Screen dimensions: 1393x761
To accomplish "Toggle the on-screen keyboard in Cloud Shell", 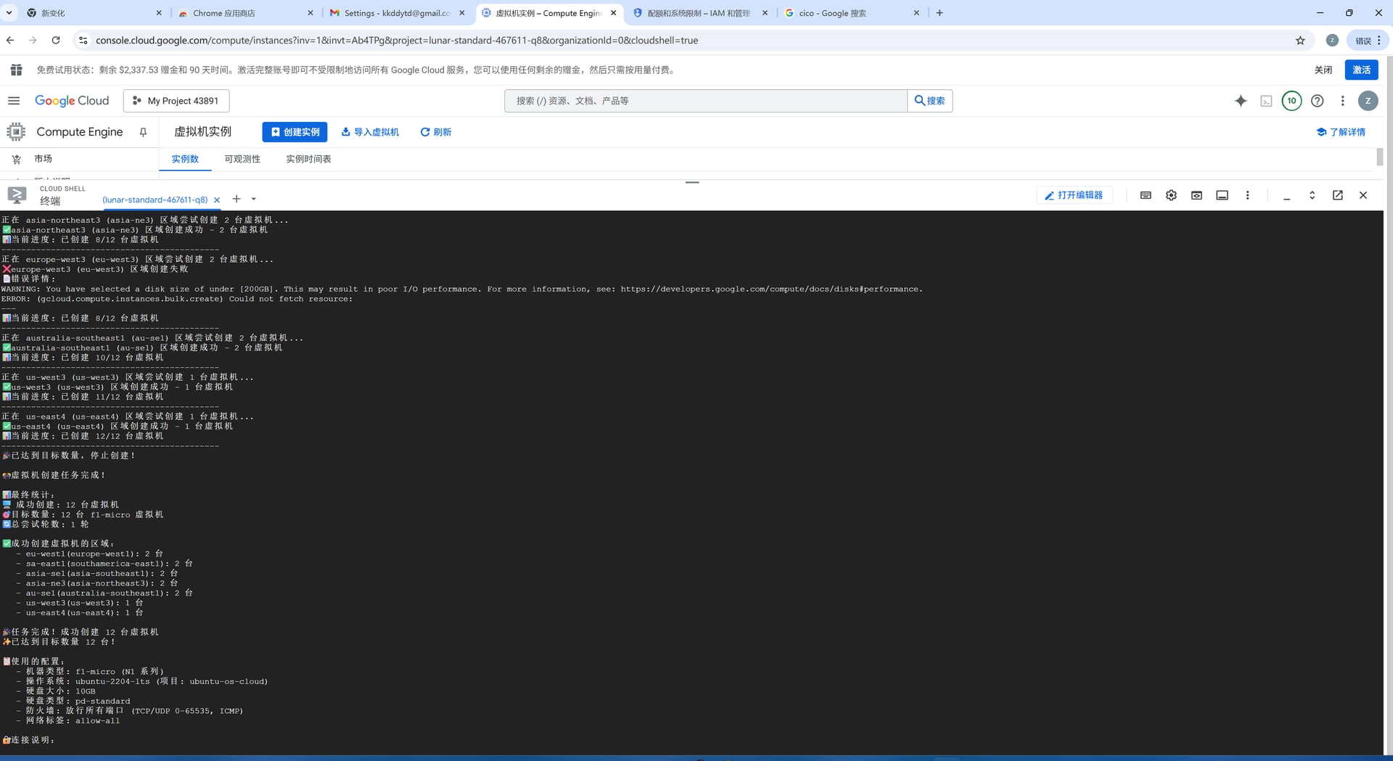I will [1146, 195].
